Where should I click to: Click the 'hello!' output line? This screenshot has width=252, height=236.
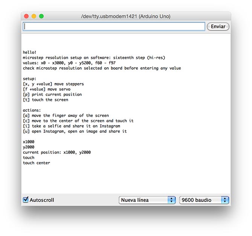[x=30, y=52]
